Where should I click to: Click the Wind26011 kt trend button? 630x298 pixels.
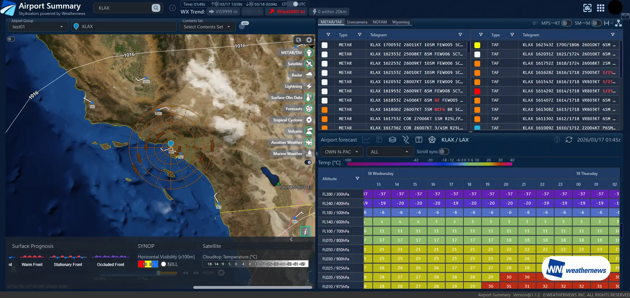286,12
